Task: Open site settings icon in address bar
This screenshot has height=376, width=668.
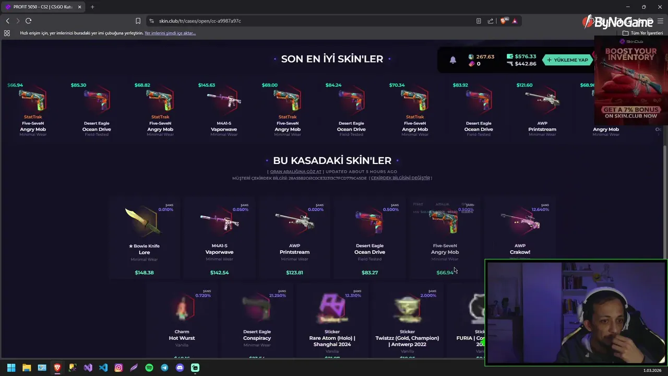Action: (x=152, y=21)
